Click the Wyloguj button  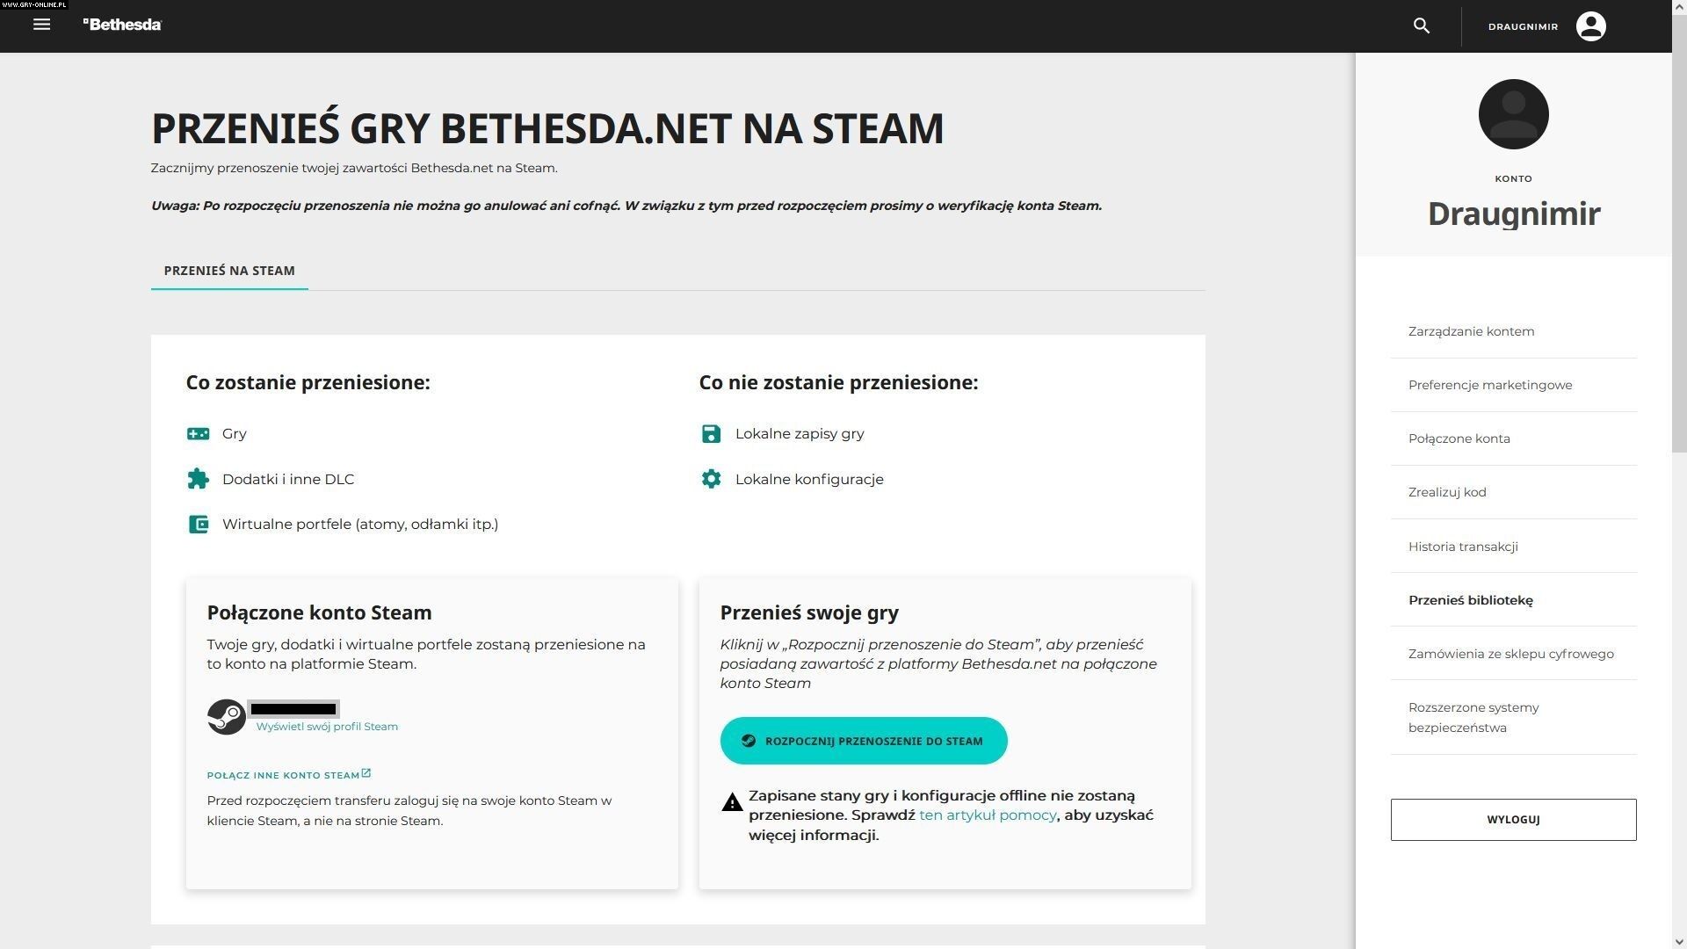(x=1512, y=820)
